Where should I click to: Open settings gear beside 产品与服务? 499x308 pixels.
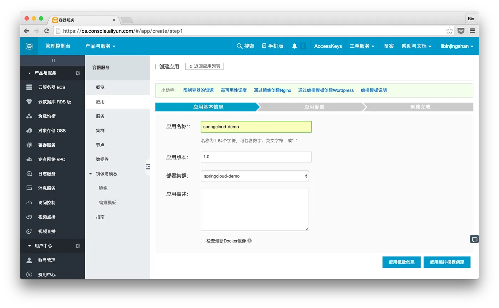pos(78,73)
